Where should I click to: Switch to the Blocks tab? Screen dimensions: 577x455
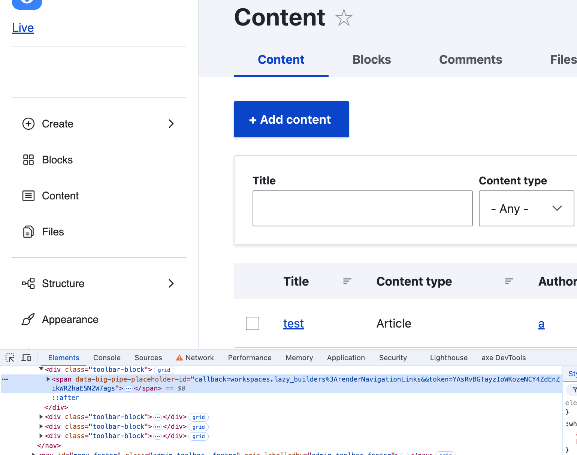(x=372, y=60)
